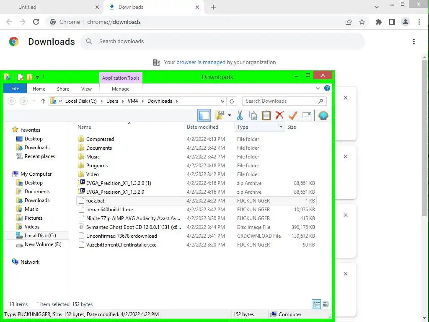Click the Explorer help question mark icon
The height and width of the screenshot is (322, 429).
[327, 88]
